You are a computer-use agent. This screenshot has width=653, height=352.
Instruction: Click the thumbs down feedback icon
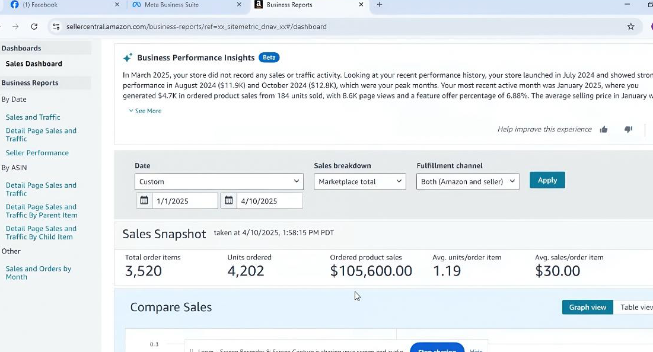click(628, 129)
